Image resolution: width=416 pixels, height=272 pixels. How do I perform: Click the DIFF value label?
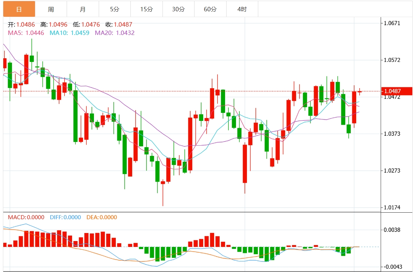(65, 217)
